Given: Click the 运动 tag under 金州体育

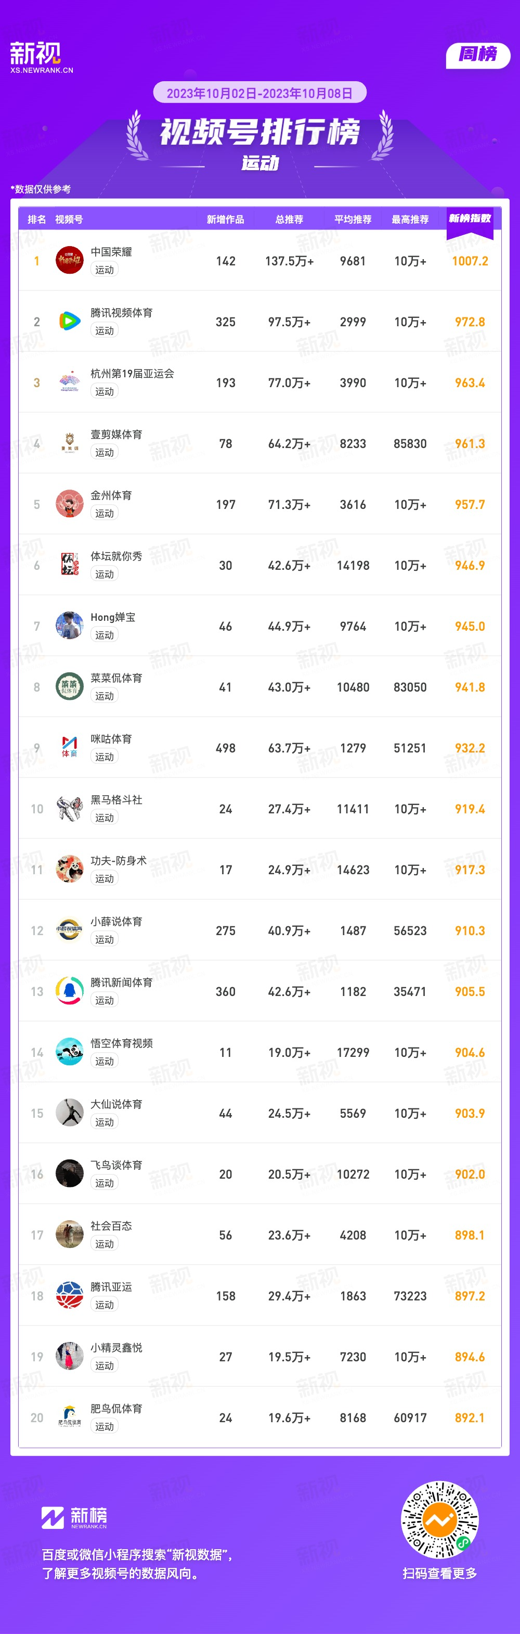Looking at the screenshot, I should tap(105, 513).
